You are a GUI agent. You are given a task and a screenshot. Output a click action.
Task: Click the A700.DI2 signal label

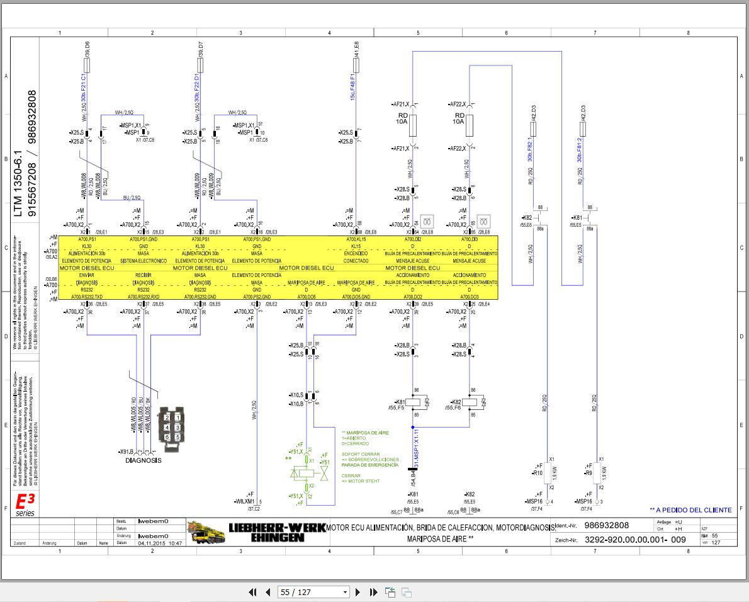coord(413,239)
